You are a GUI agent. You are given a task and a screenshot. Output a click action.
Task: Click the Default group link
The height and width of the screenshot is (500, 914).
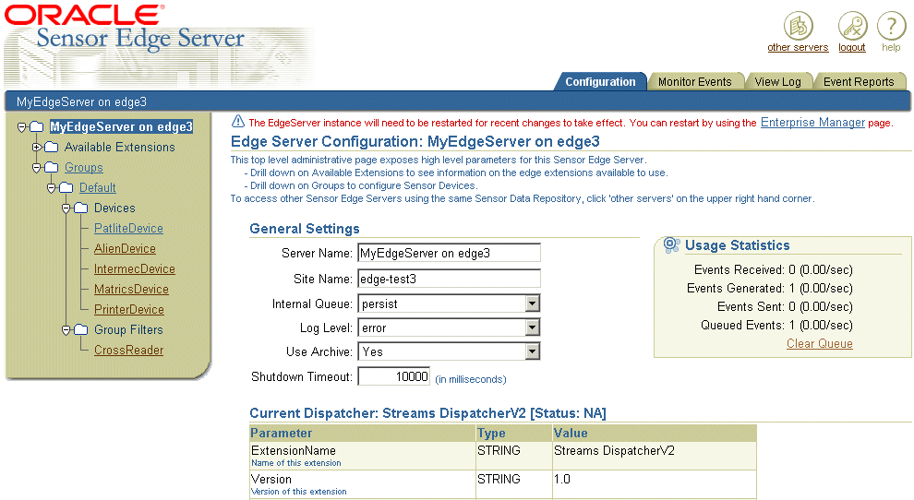coord(97,188)
